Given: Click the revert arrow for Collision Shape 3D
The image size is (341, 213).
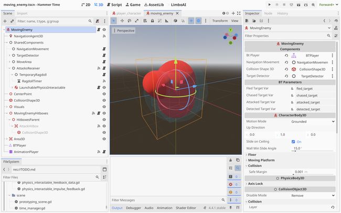Looking at the screenshot, I should 286,69.
